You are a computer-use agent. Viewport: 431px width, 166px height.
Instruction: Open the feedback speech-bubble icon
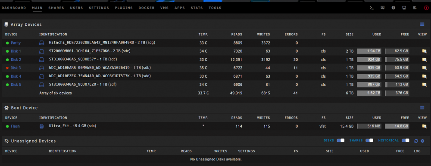tap(382, 8)
